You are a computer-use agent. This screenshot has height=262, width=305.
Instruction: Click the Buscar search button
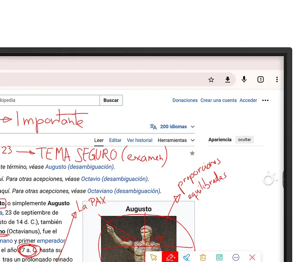(x=111, y=100)
